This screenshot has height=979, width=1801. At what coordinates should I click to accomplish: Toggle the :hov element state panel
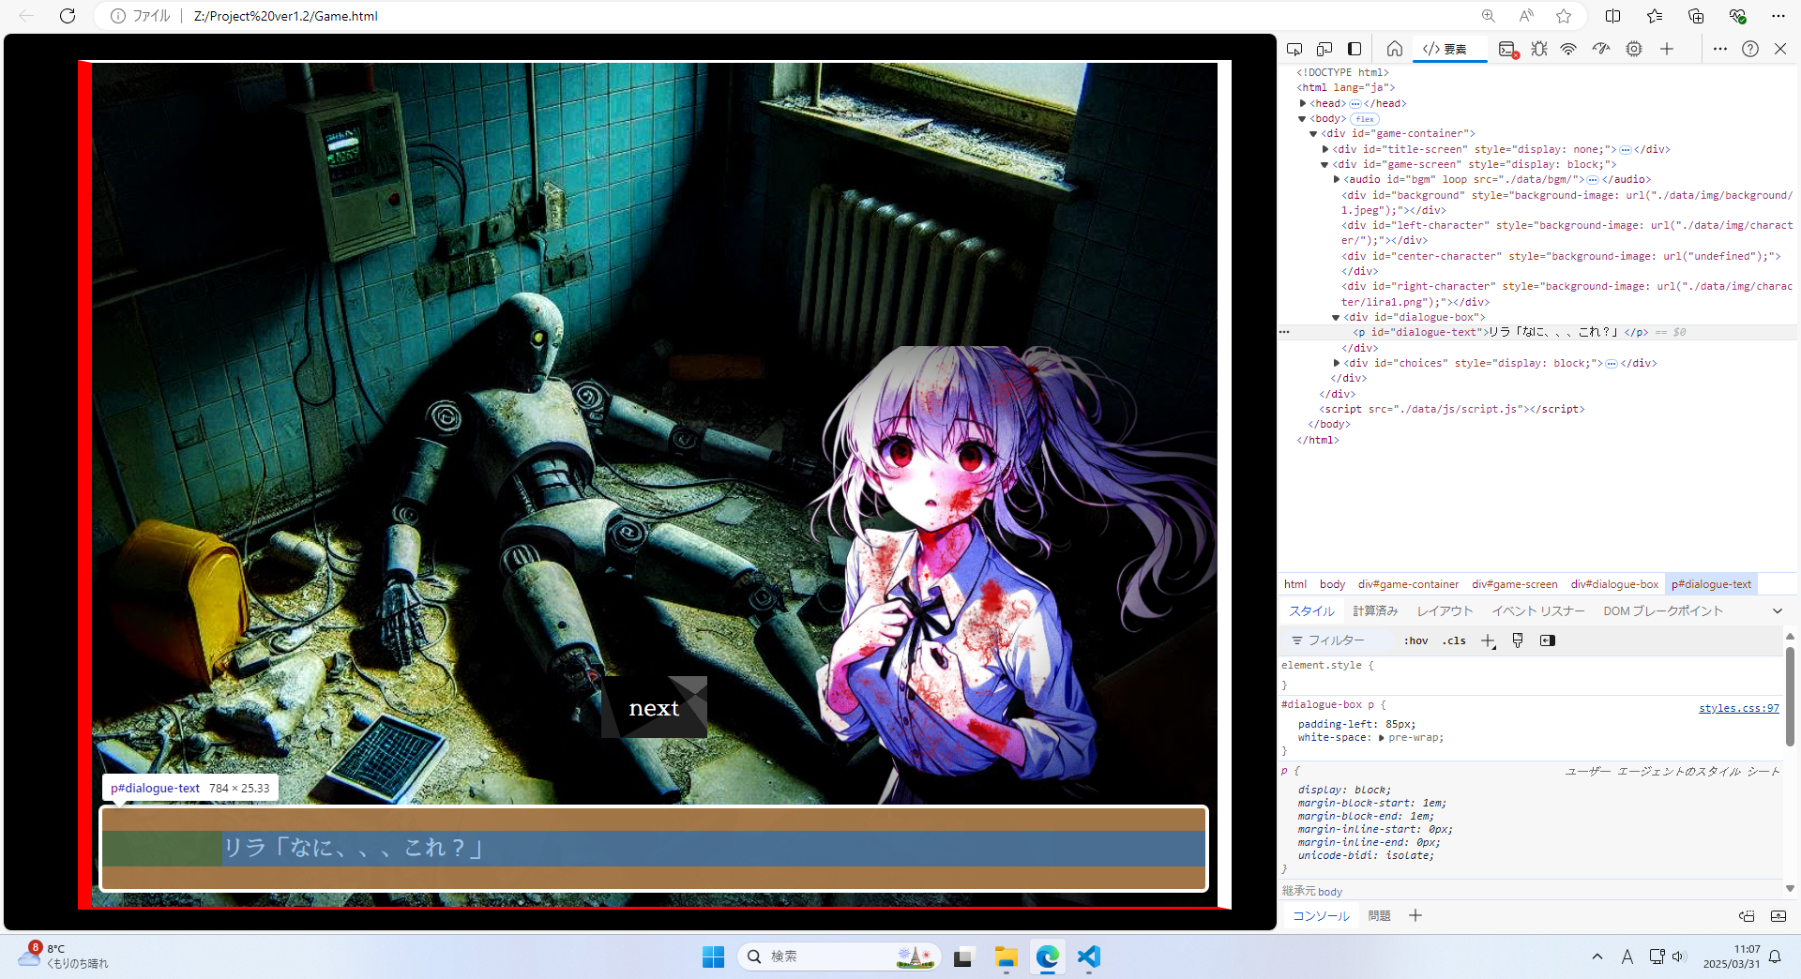[1415, 640]
